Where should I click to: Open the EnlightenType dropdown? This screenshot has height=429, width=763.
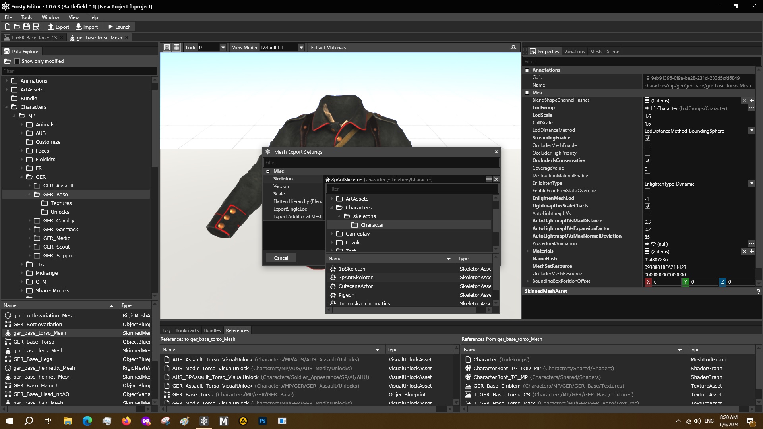pos(751,184)
